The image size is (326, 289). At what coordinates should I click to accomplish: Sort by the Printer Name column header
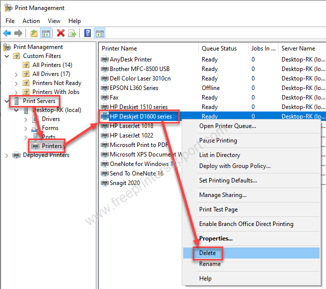point(148,48)
